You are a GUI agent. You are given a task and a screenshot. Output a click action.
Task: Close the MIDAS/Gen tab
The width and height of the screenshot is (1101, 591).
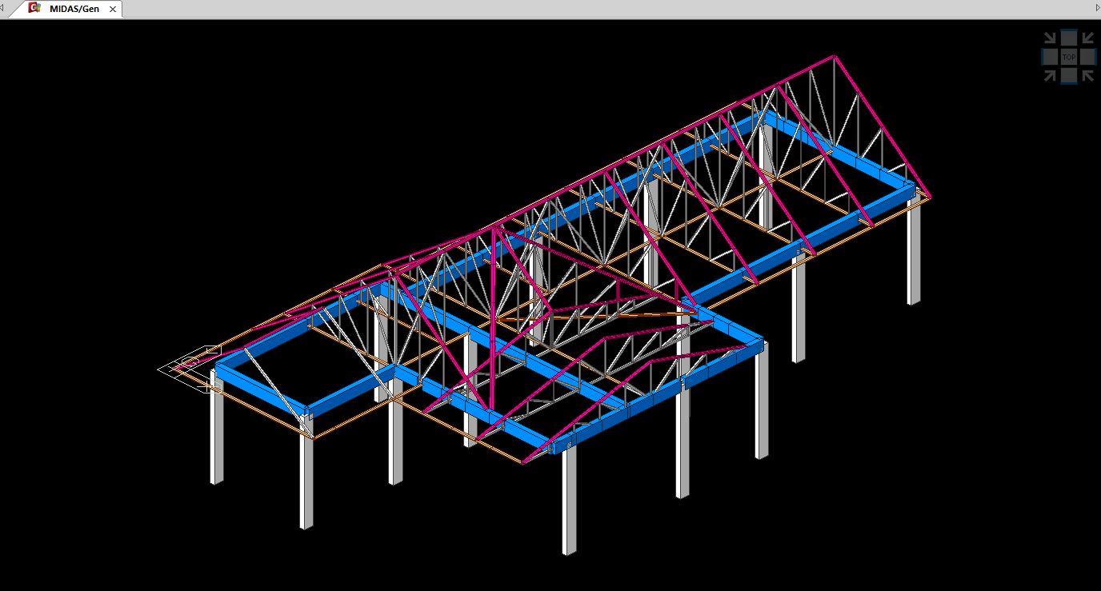click(113, 9)
